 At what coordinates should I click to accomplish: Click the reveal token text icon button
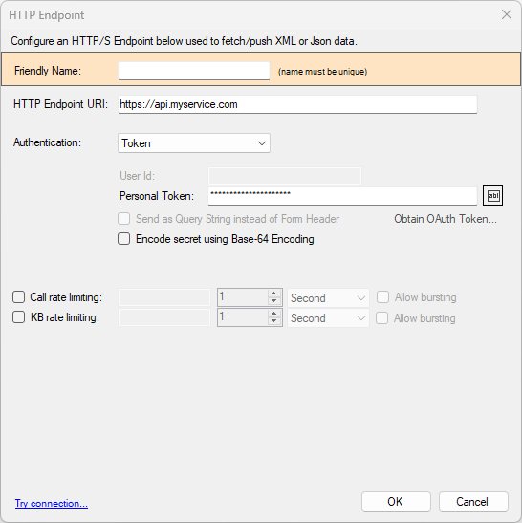pos(492,195)
